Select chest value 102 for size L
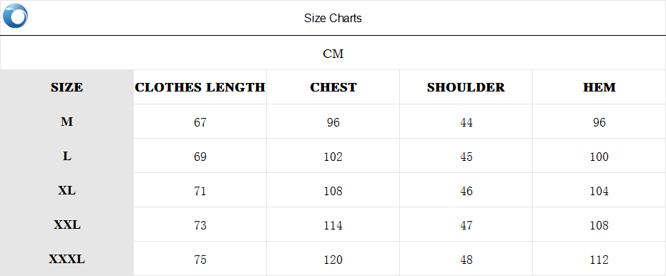 tap(333, 157)
